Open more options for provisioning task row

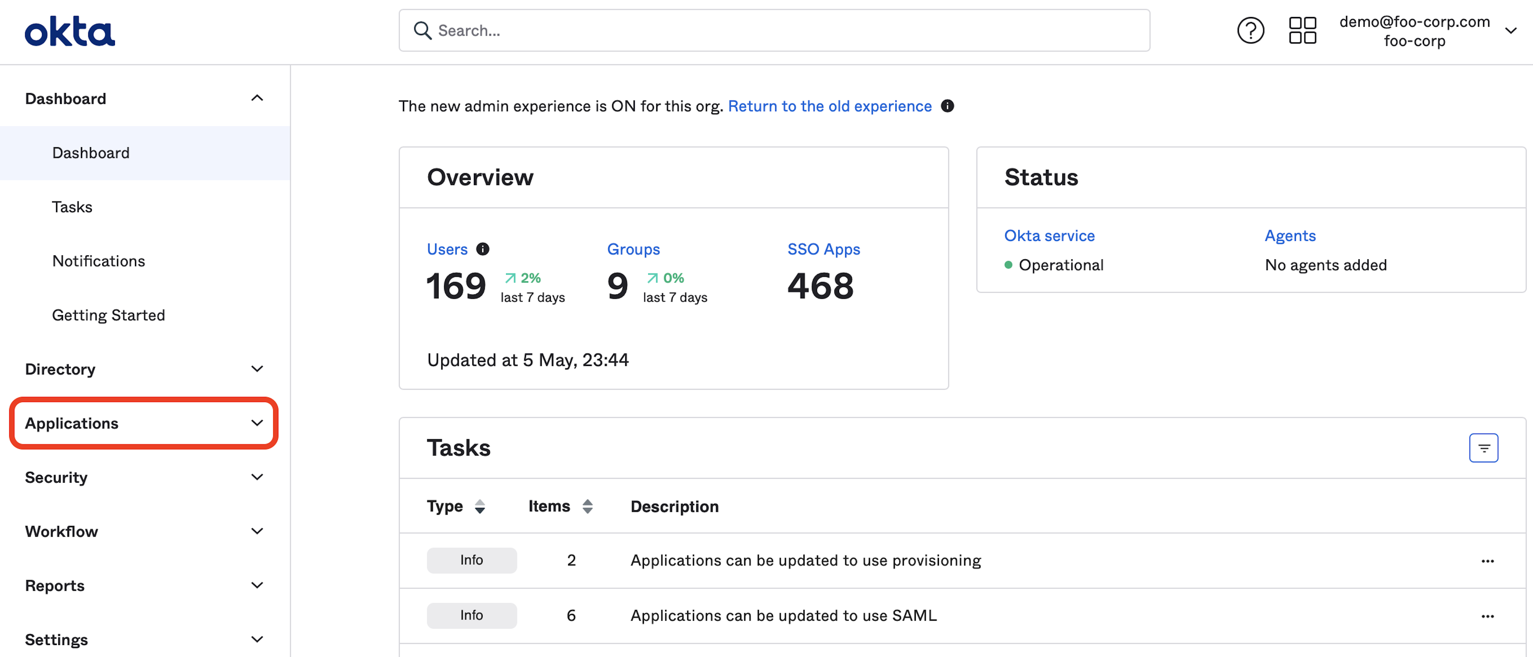(1487, 561)
